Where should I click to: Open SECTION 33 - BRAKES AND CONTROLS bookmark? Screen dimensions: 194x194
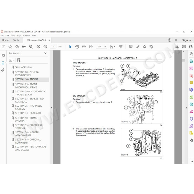point(29,100)
